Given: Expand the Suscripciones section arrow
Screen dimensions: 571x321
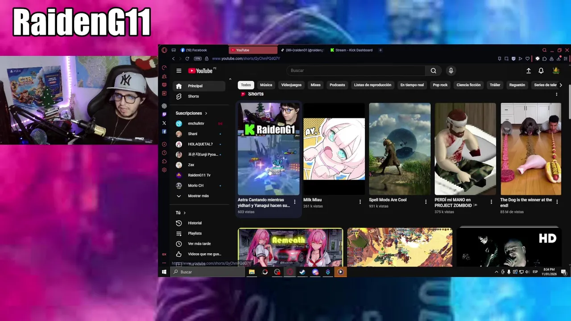Looking at the screenshot, I should [206, 113].
